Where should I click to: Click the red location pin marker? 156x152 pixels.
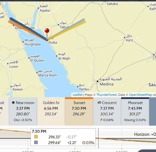pyautogui.click(x=47, y=31)
